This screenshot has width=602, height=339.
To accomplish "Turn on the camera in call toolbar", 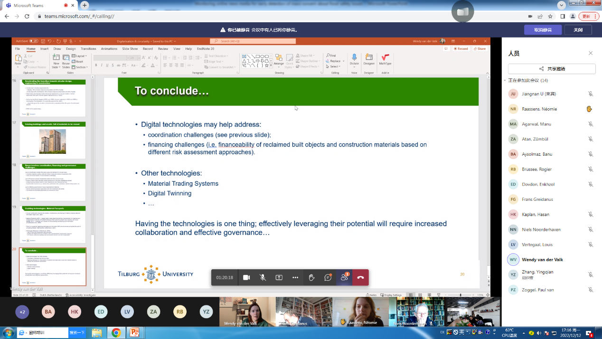I will pos(246,278).
